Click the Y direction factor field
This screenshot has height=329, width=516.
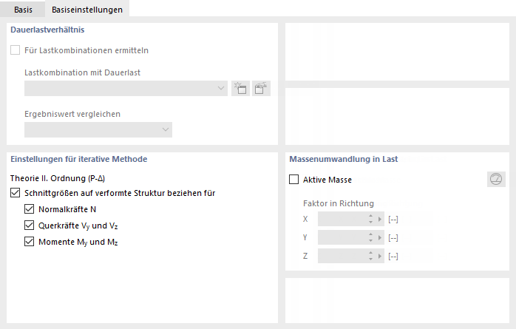[x=342, y=237]
